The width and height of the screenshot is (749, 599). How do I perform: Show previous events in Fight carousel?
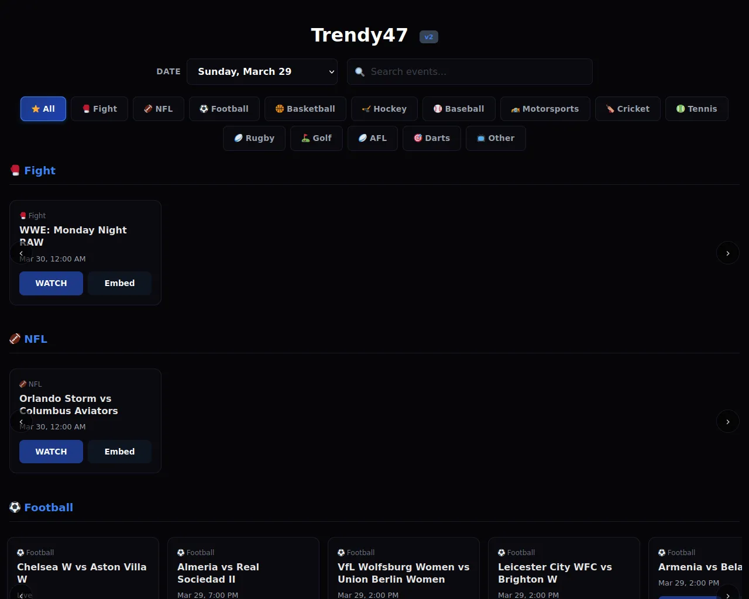(21, 253)
